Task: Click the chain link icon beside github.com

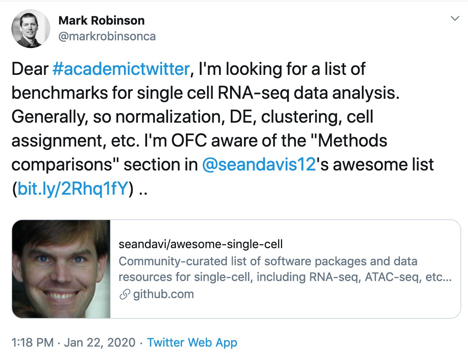Action: tap(125, 295)
